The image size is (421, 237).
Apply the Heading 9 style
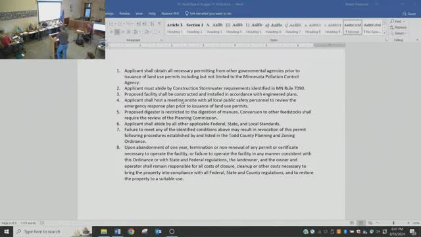coord(332,28)
